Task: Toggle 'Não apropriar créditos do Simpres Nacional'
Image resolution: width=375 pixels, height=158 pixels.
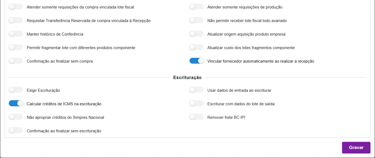Action: [x=16, y=117]
